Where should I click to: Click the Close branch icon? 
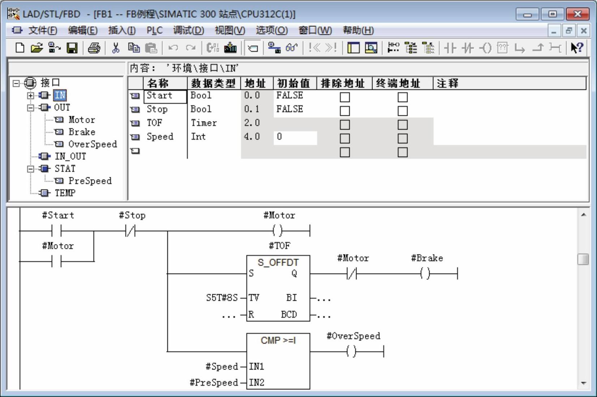click(538, 48)
